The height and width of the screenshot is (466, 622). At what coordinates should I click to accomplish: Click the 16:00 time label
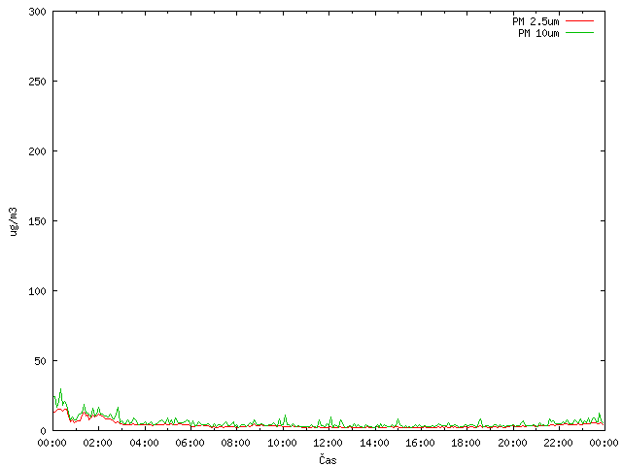420,443
